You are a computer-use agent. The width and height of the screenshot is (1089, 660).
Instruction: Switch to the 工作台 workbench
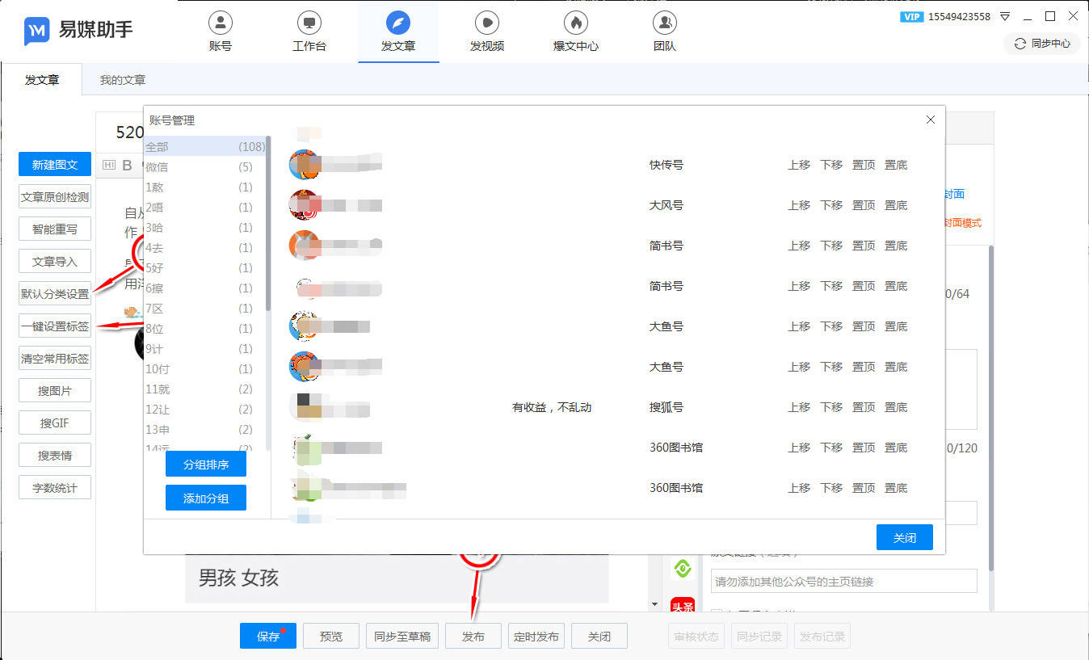[309, 32]
